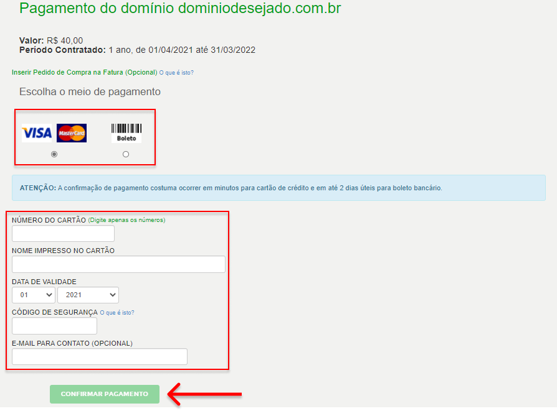Select the credit card radio button

point(54,154)
